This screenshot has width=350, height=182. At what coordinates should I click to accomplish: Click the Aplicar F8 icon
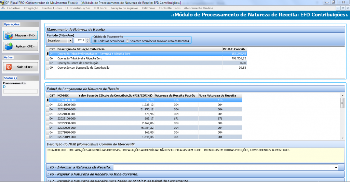[9, 46]
